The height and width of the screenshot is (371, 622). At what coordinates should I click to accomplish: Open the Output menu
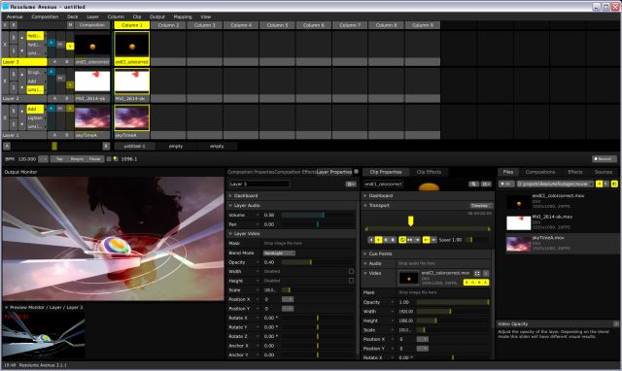point(157,17)
